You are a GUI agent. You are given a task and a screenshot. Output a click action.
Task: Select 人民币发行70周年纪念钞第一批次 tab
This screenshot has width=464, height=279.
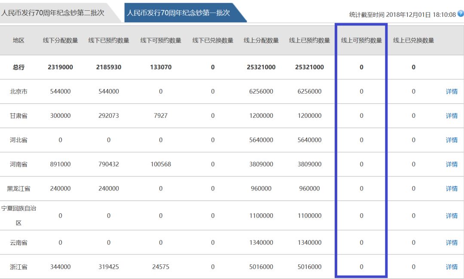(178, 13)
